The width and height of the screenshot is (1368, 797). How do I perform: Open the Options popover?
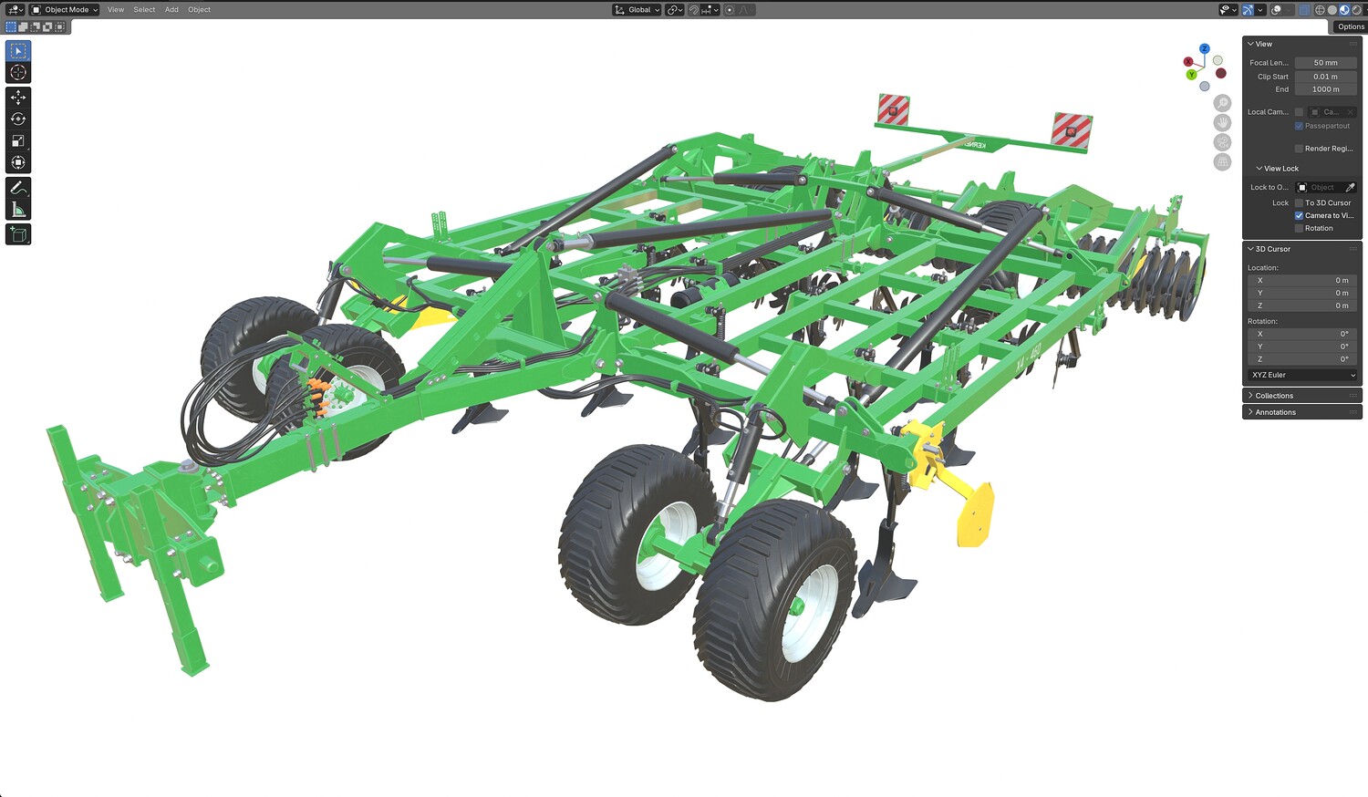point(1351,26)
